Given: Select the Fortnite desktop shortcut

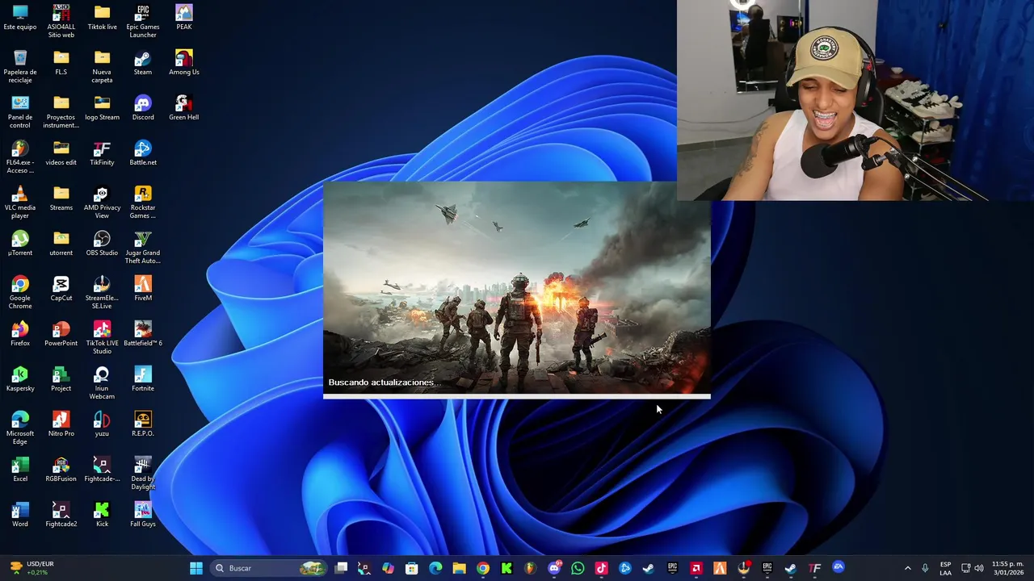Looking at the screenshot, I should [x=143, y=379].
